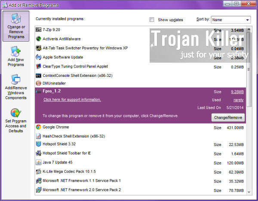
Task: Click the 7-Zip 9.20 program icon
Action: [x=39, y=29]
